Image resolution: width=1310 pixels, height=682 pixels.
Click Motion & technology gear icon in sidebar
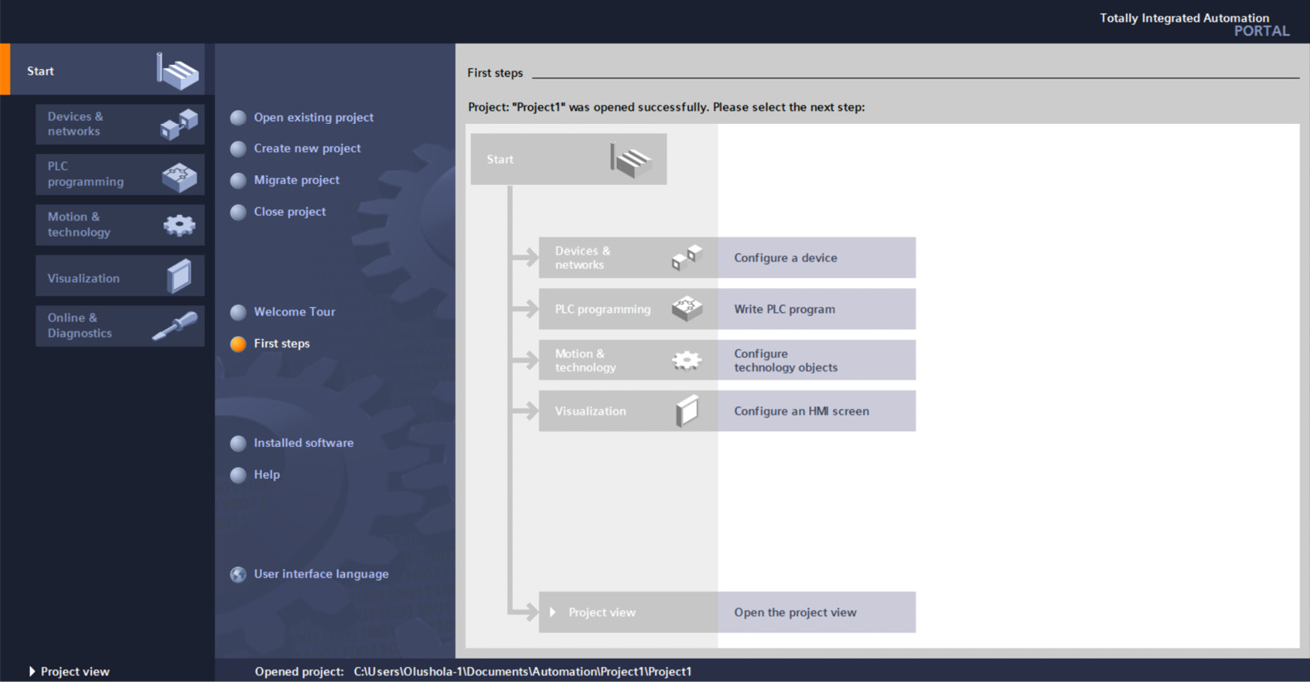179,225
